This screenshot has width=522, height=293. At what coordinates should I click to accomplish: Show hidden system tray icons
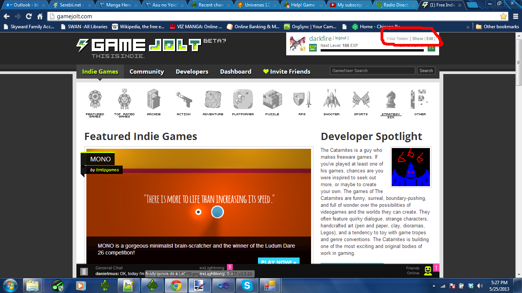click(434, 285)
